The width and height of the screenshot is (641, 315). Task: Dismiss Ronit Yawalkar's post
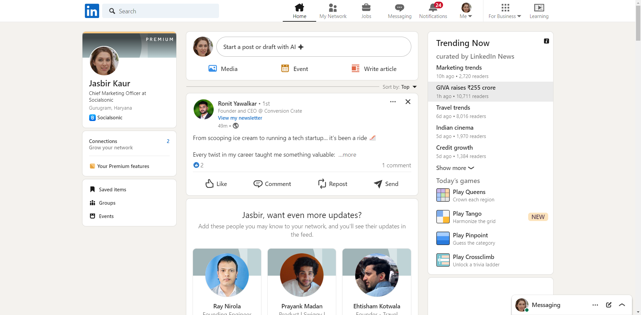pos(408,102)
